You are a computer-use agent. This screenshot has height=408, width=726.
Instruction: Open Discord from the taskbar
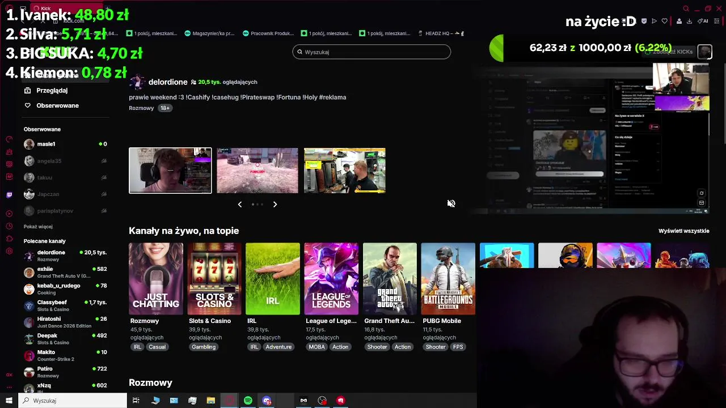267,401
